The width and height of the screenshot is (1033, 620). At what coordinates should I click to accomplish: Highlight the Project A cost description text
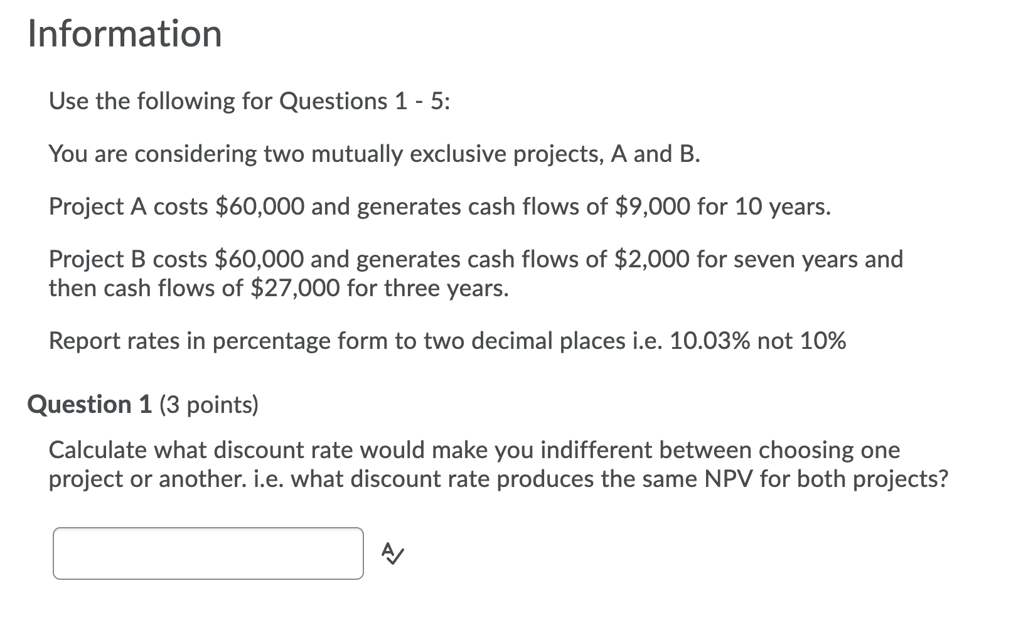pyautogui.click(x=439, y=207)
